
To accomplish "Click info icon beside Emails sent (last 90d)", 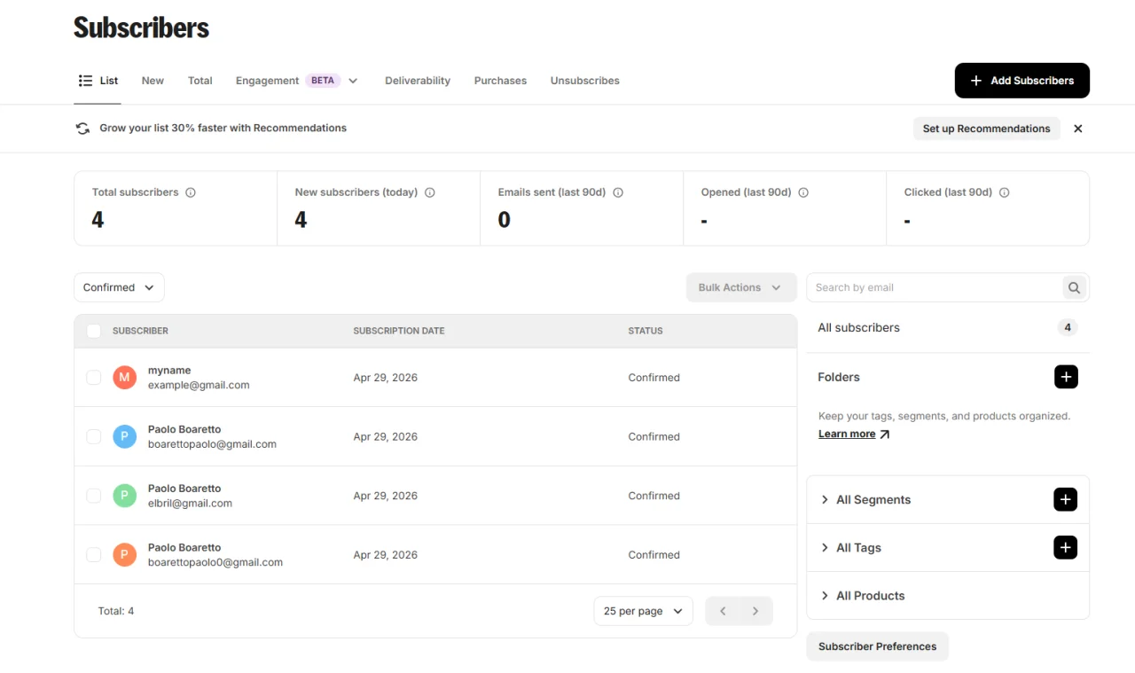I will [618, 192].
